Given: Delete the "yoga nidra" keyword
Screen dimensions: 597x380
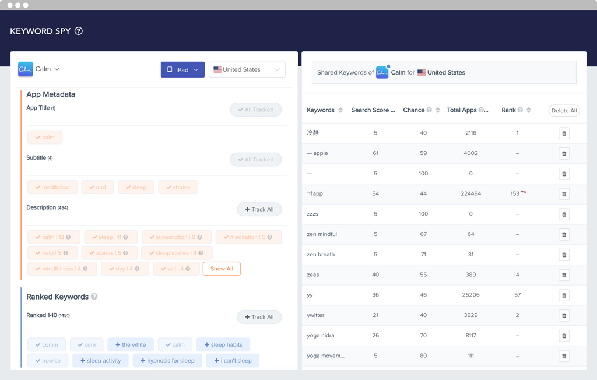Looking at the screenshot, I should (564, 335).
